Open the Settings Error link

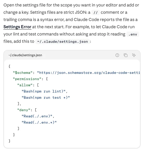(17, 27)
